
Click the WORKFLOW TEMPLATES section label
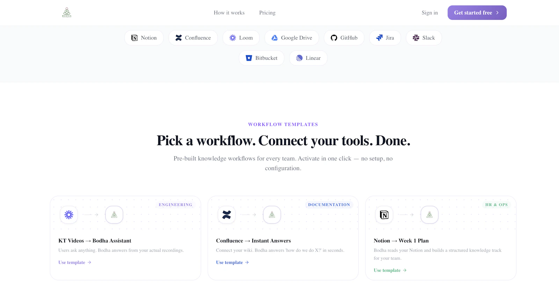tap(283, 124)
